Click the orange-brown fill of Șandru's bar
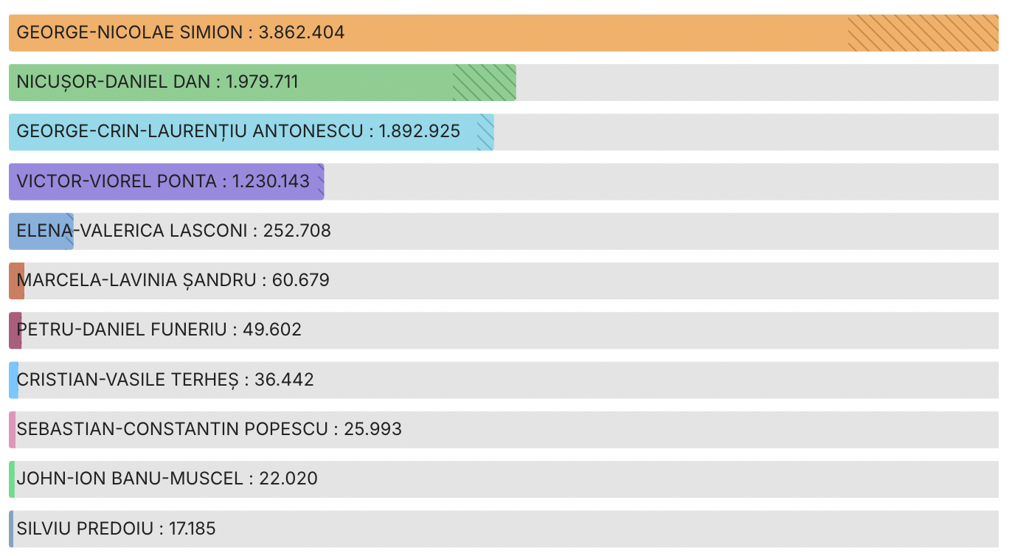The height and width of the screenshot is (556, 1012). coord(14,280)
